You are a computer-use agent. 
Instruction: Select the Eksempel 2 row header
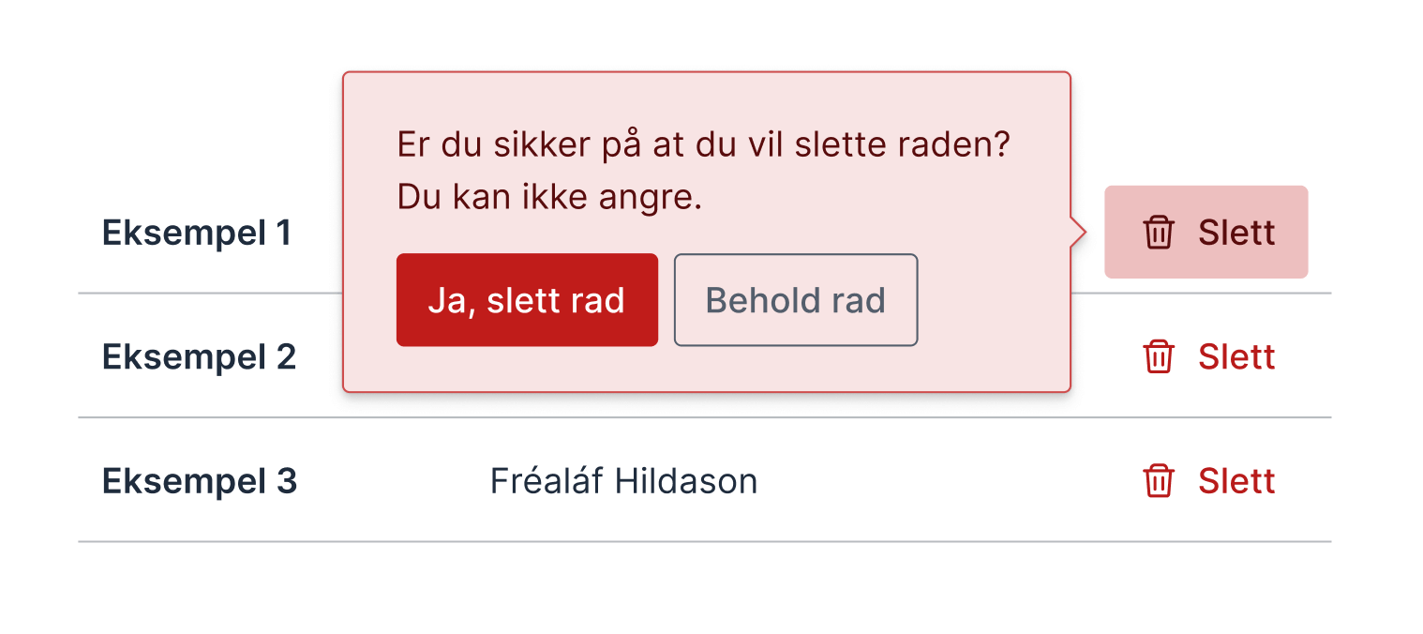199,357
